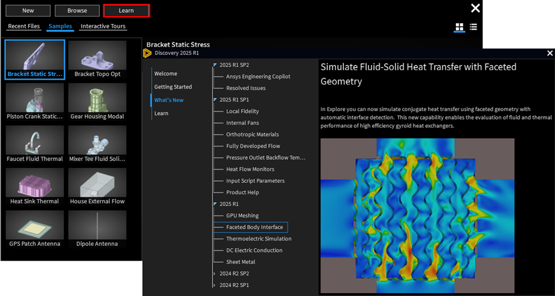Open Sheet Metal topic
Viewport: 555px width, 296px height.
click(241, 262)
